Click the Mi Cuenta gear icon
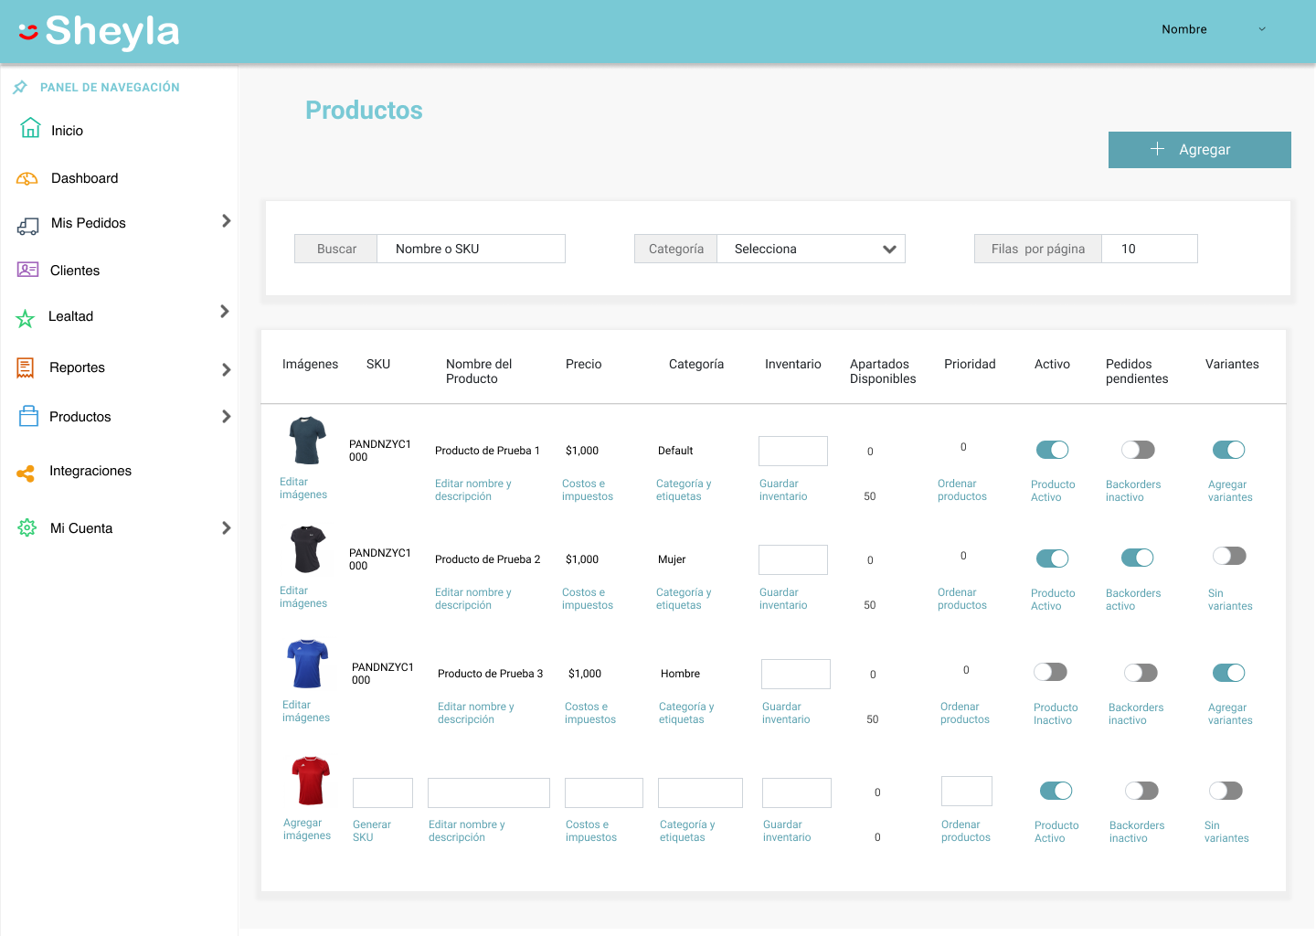The image size is (1316, 936). click(27, 527)
